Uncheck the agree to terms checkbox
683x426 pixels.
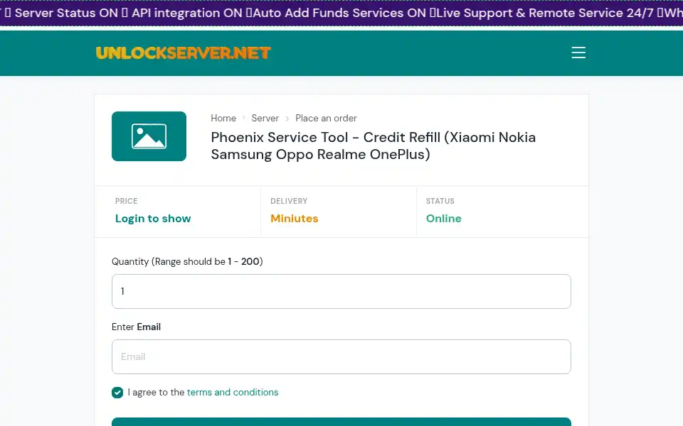pyautogui.click(x=117, y=393)
